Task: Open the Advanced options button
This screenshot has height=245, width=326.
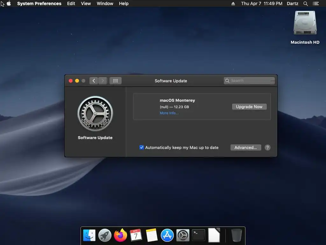Action: click(246, 147)
